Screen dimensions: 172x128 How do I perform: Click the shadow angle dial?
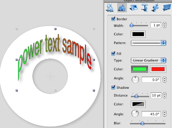135,114
